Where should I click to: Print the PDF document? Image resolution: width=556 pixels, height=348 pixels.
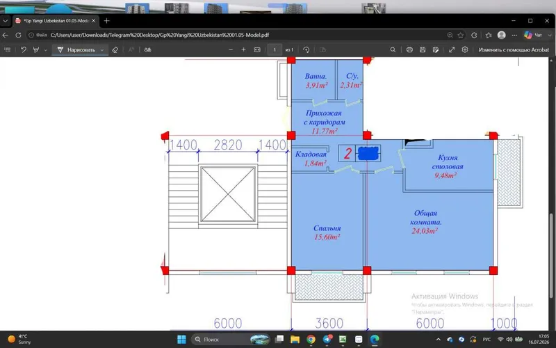coord(409,50)
